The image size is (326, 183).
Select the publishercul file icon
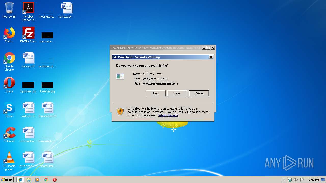tap(47, 62)
